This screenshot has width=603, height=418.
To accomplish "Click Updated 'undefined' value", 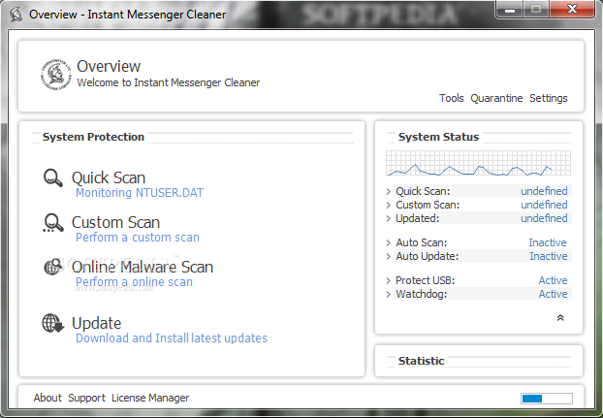I will pos(544,218).
